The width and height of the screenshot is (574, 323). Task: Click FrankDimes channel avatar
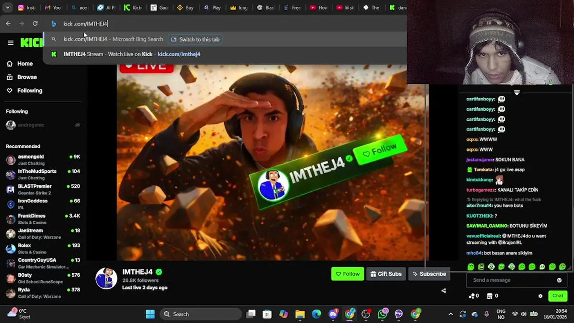click(11, 219)
